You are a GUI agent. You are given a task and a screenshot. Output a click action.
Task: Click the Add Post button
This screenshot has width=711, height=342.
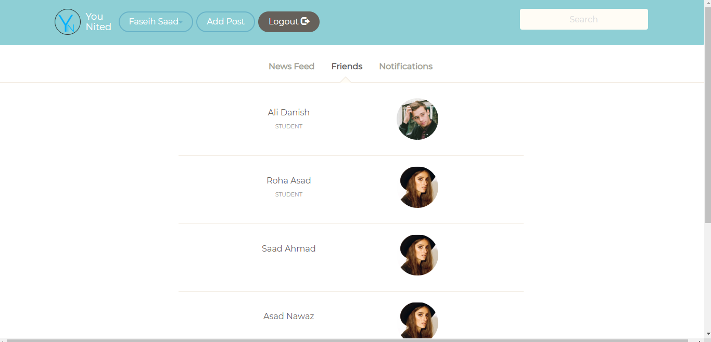[225, 22]
